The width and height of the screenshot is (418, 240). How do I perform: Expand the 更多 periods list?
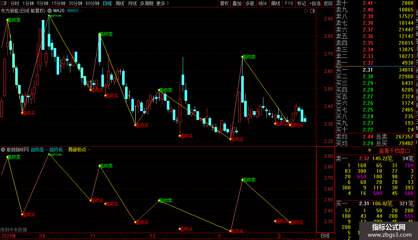(163, 3)
